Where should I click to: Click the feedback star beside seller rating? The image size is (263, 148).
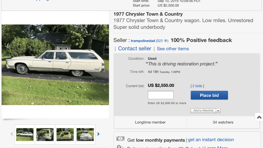(166, 41)
